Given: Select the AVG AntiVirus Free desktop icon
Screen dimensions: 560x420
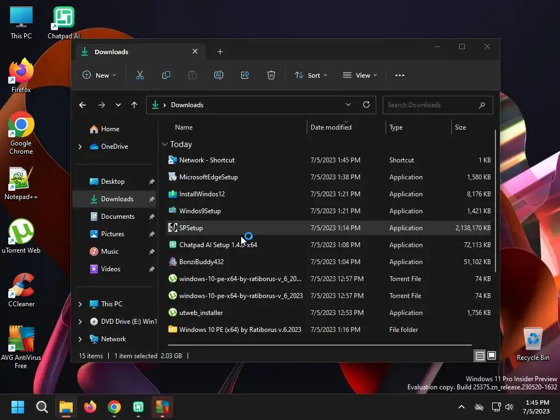Looking at the screenshot, I should 21,347.
